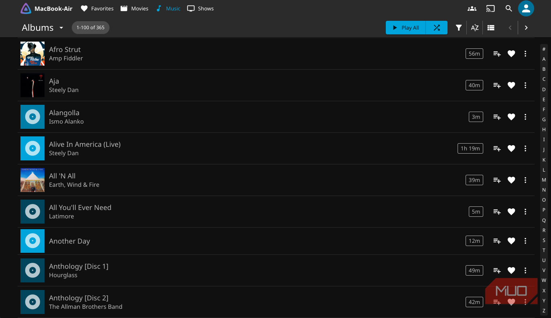Go to the Favorites tab
Screen dimensions: 551x318
click(x=97, y=8)
